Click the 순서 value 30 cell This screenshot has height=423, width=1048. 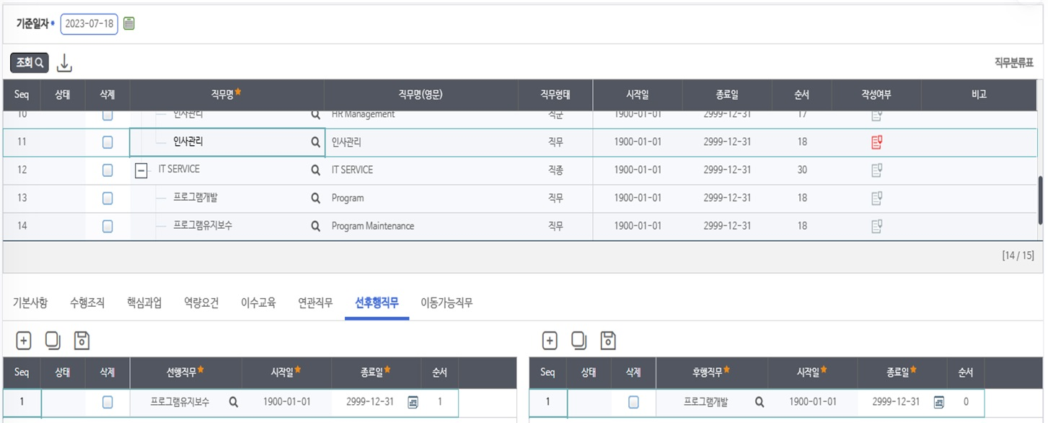[802, 170]
